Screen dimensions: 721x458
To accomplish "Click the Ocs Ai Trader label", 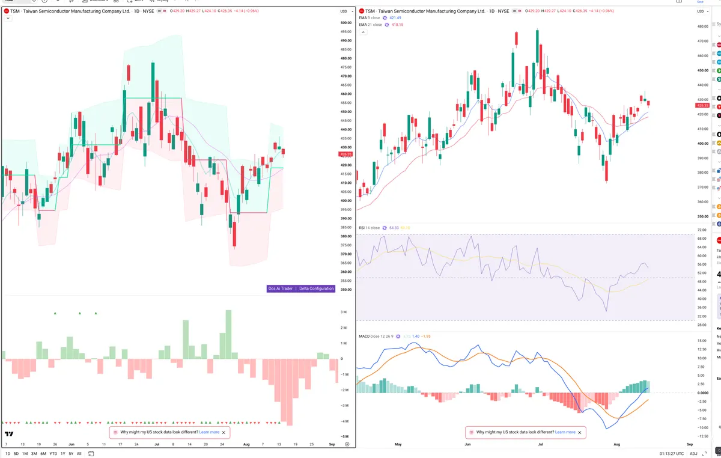I will (x=281, y=289).
